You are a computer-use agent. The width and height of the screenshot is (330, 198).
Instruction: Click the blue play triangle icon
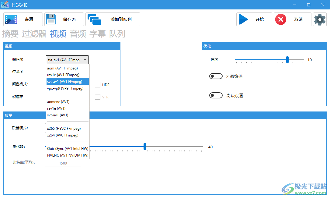coord(244,19)
